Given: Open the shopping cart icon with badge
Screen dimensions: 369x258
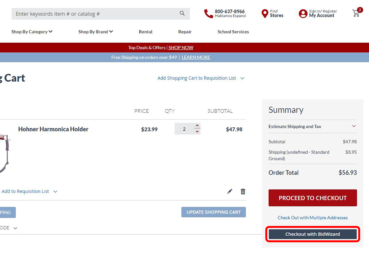Looking at the screenshot, I should pyautogui.click(x=357, y=12).
